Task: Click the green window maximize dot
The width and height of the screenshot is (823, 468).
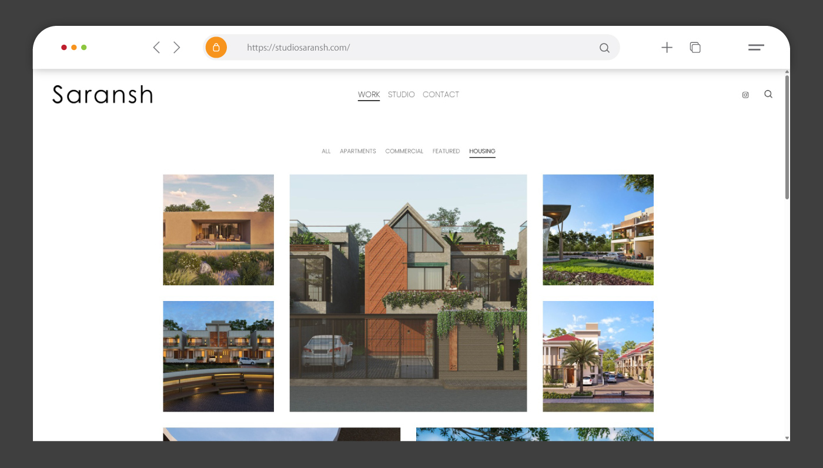Action: [x=84, y=48]
